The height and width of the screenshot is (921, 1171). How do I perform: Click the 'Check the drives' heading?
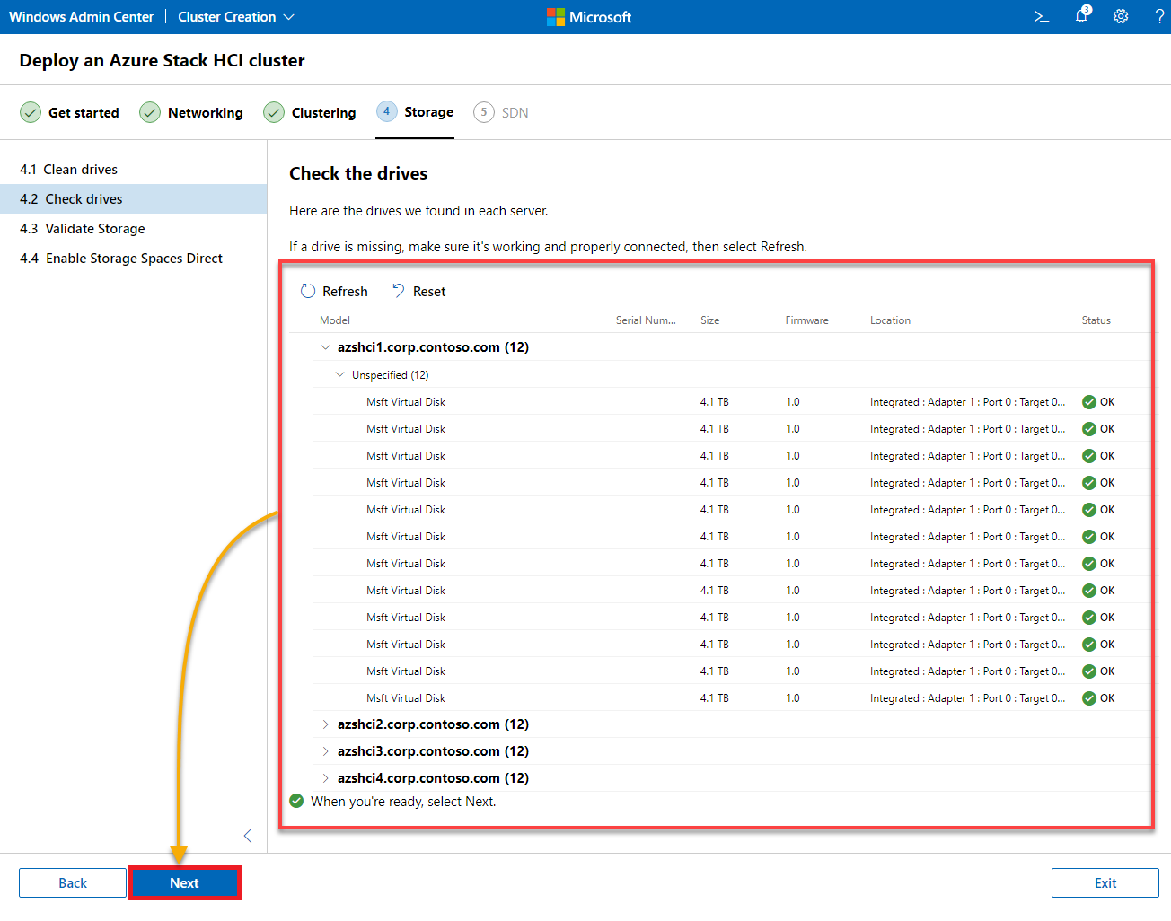(x=358, y=173)
